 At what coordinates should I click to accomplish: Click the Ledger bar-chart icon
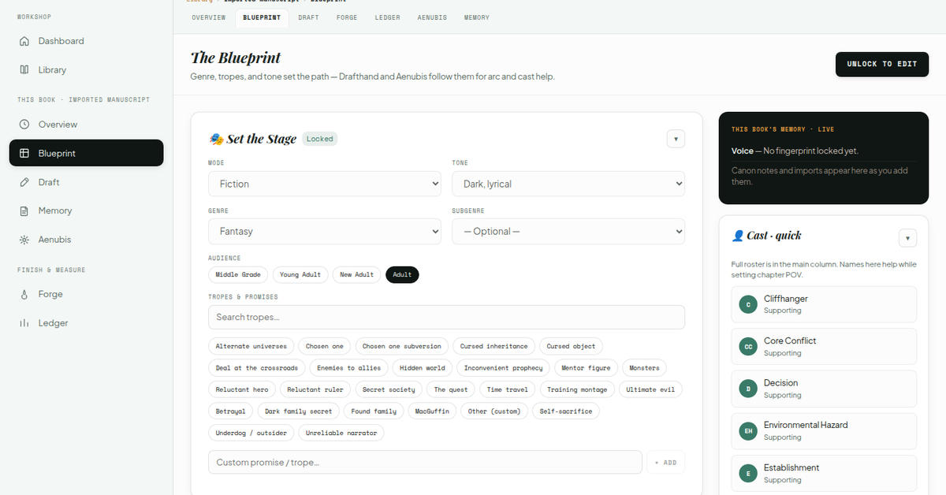[24, 323]
